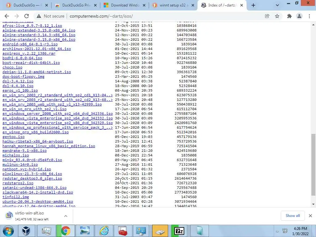Open the Chrome profile avatar
The width and height of the screenshot is (316, 237).
299,16
